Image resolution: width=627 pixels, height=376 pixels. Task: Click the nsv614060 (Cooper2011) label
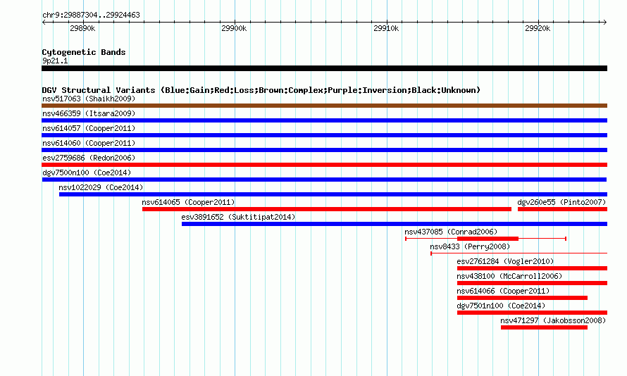tap(89, 143)
